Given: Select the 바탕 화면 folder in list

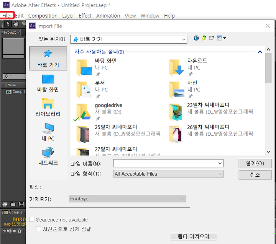Looking at the screenshot, I should click(97, 67).
